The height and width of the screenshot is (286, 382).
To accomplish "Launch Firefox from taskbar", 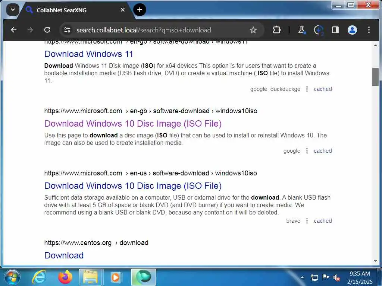I will pyautogui.click(x=65, y=277).
